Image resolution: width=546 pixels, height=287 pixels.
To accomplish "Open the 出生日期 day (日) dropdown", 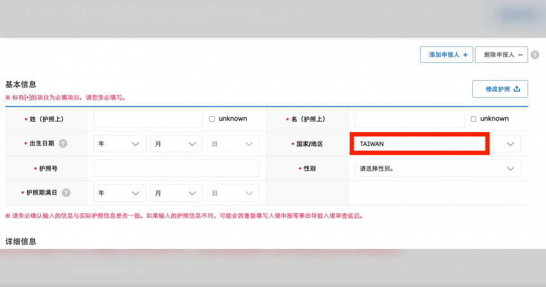I will tap(233, 144).
